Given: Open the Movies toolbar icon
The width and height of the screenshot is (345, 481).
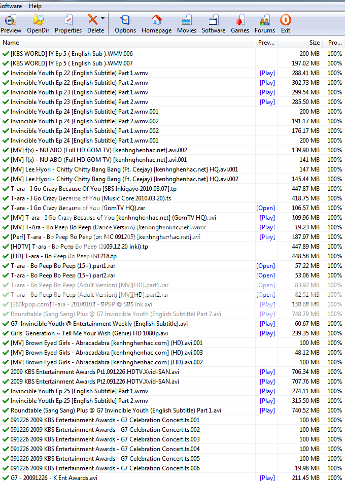Looking at the screenshot, I should (187, 20).
